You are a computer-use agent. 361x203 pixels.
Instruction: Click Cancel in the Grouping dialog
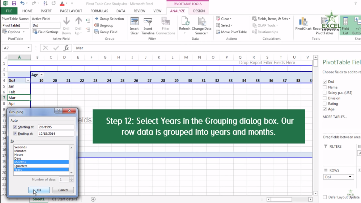click(x=63, y=190)
